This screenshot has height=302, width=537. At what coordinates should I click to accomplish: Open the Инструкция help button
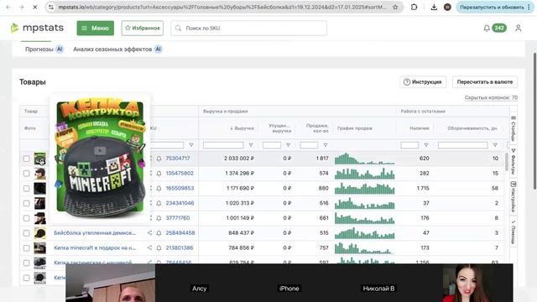coord(423,82)
